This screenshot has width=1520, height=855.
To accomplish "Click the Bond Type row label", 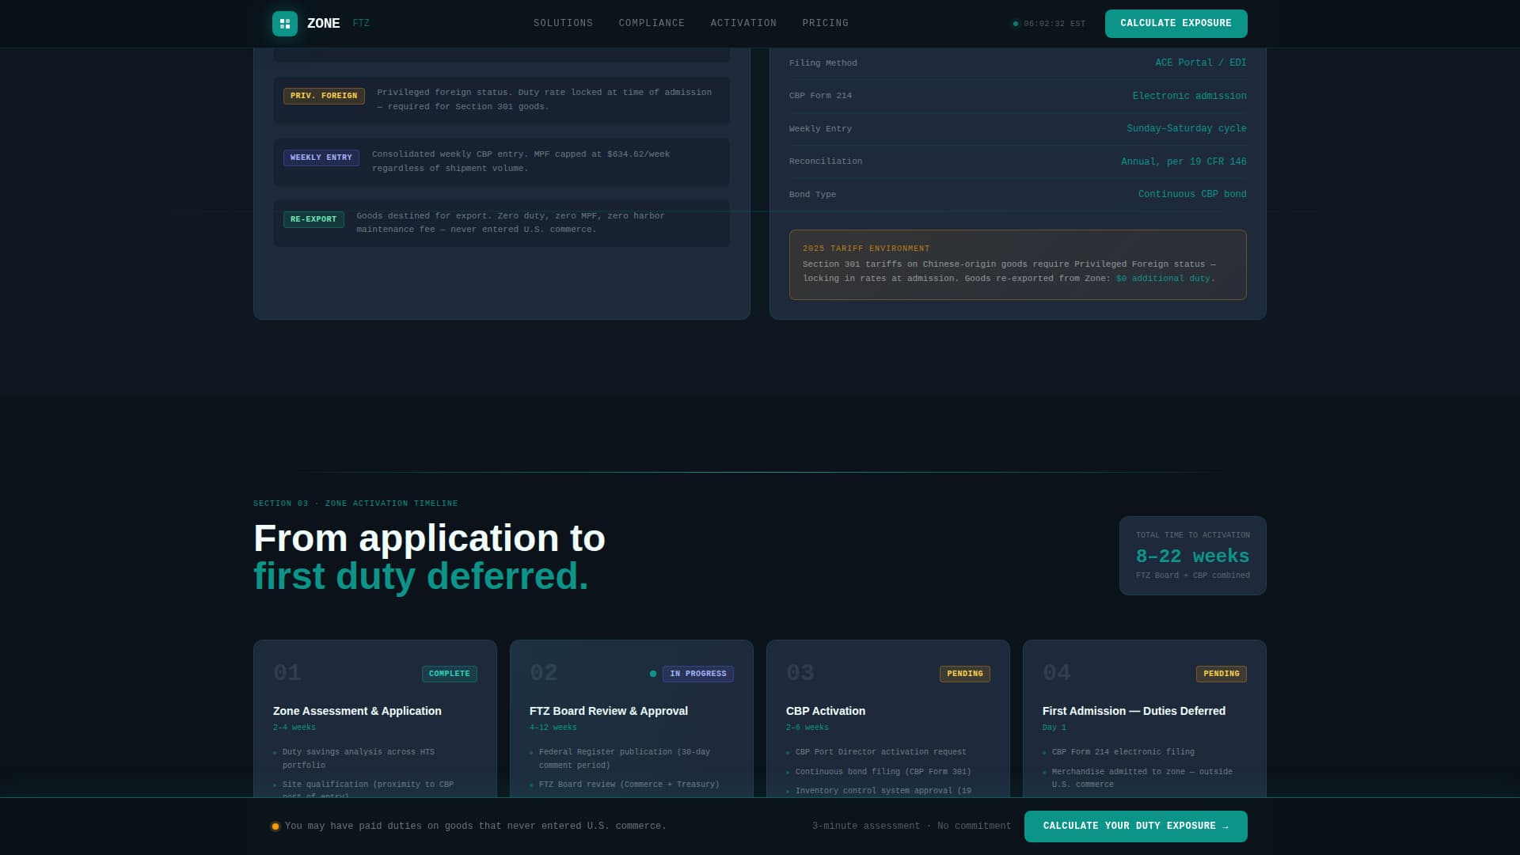I will pos(812,195).
